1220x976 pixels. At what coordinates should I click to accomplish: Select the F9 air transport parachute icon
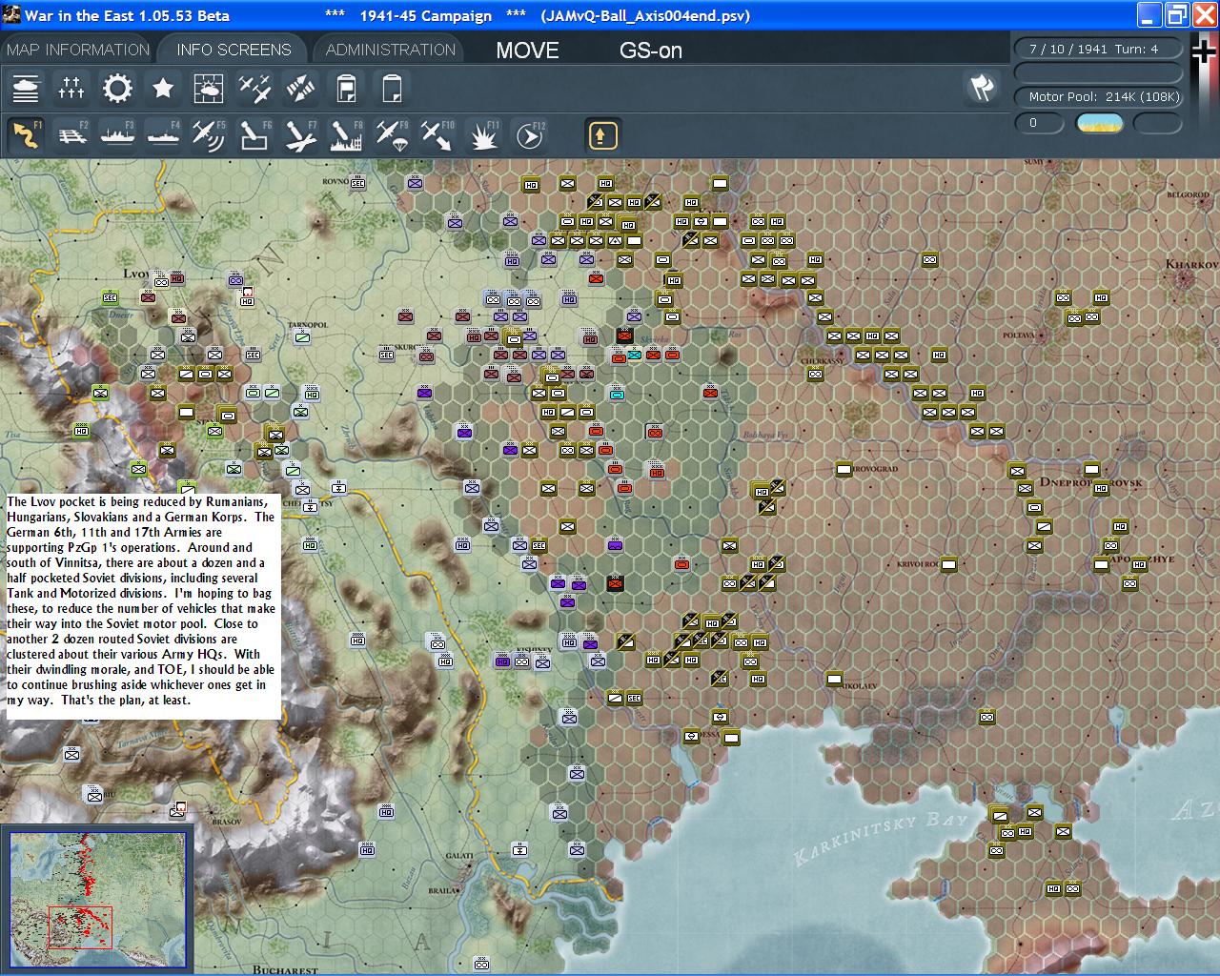(x=392, y=135)
